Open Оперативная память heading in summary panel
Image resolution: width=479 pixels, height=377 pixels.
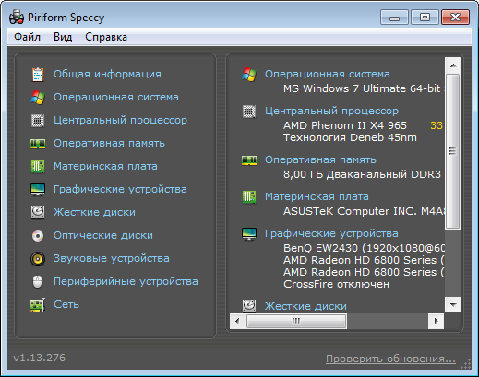320,159
